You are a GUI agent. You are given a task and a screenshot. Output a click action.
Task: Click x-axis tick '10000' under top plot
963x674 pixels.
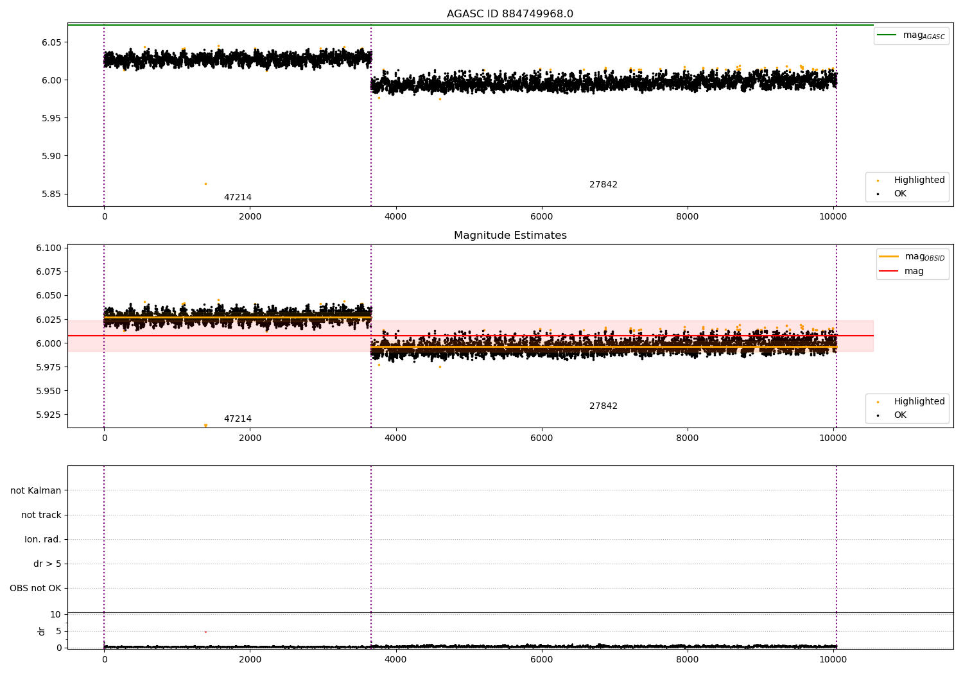(833, 217)
